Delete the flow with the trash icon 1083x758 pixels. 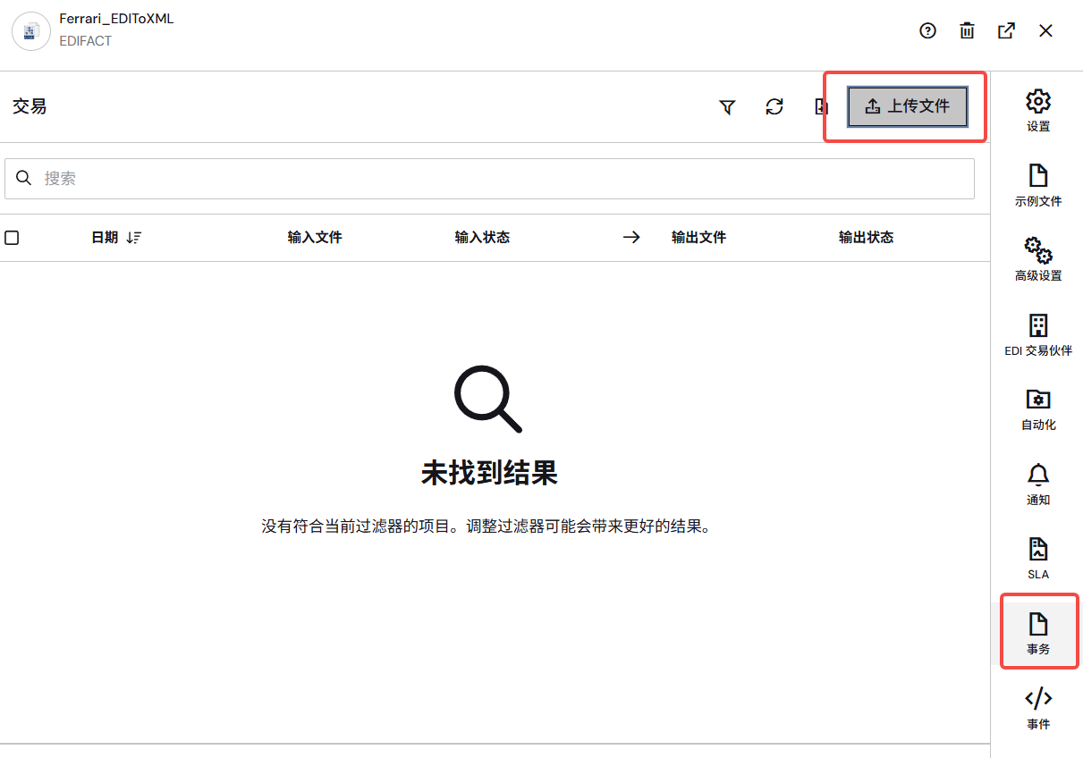pyautogui.click(x=967, y=30)
